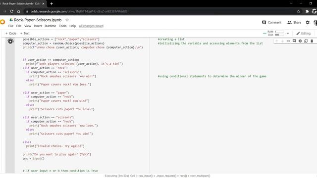Click the 'ans = input()' line
This screenshot has height=178, width=317.
point(33,158)
